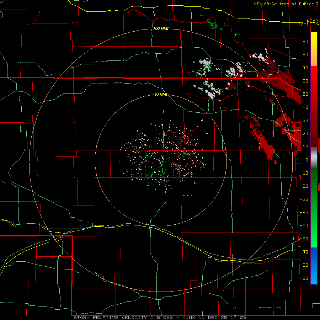Click the 14:29 timestamp in the caption

click(x=238, y=318)
